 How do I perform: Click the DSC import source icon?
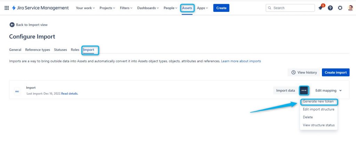[17, 91]
